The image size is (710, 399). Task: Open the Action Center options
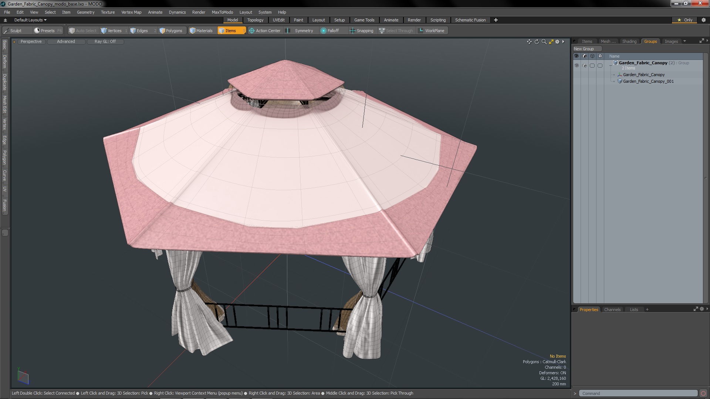tap(265, 31)
